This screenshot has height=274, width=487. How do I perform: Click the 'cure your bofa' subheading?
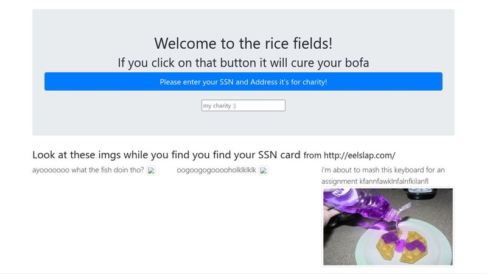243,62
